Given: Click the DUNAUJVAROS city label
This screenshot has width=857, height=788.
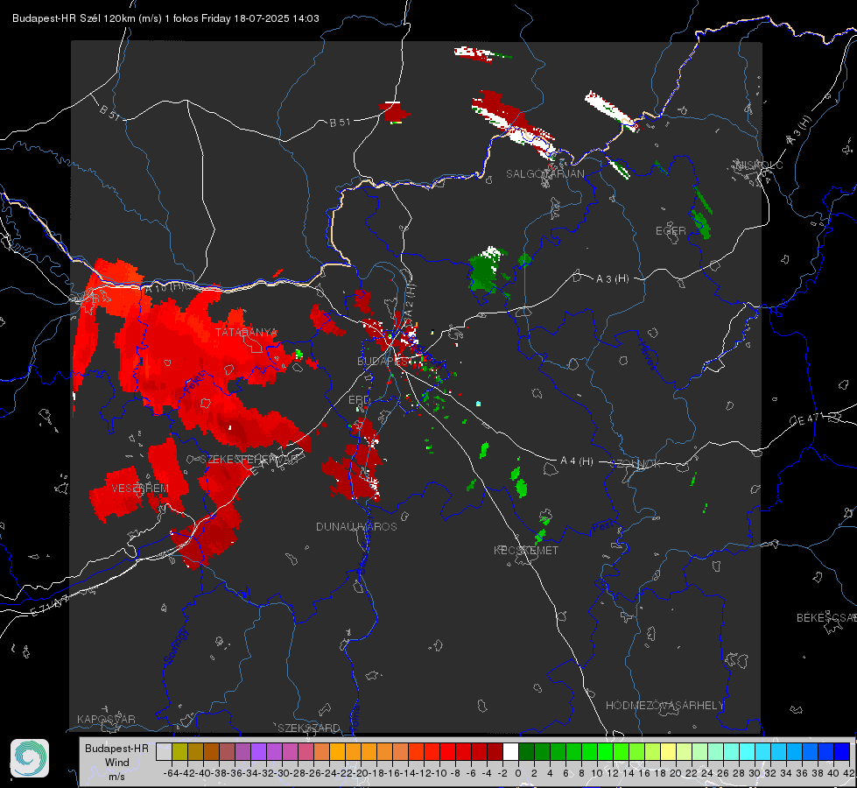Looking at the screenshot, I should (x=356, y=526).
